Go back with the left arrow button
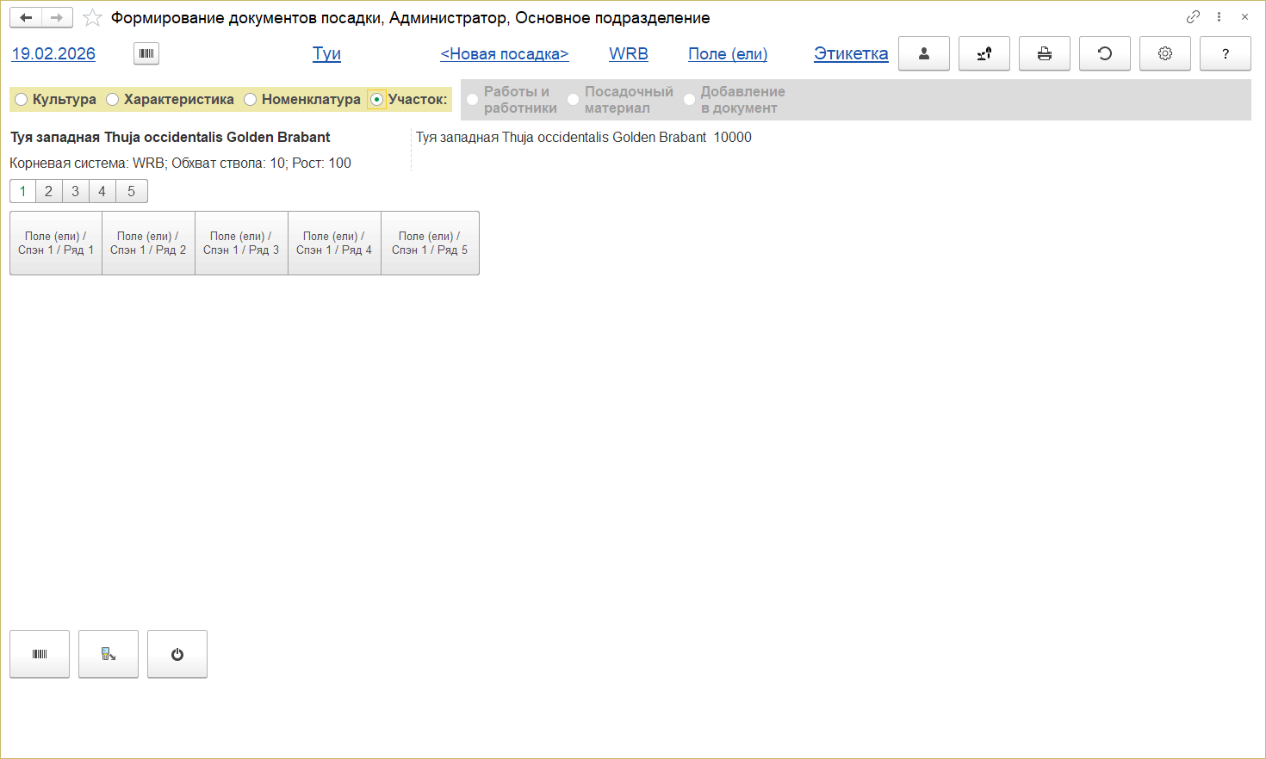The image size is (1266, 759). point(26,17)
